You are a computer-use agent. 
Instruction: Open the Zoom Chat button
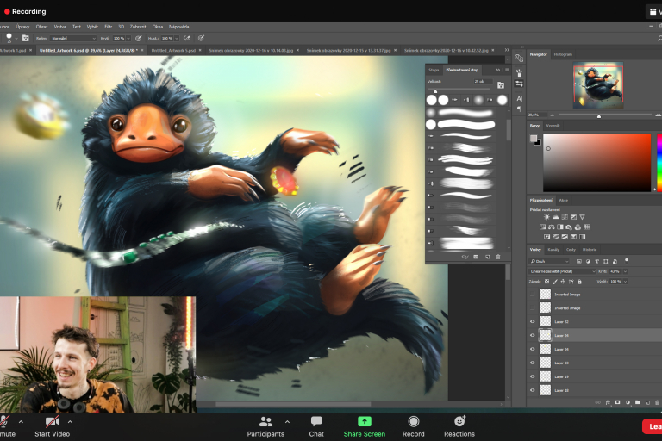pyautogui.click(x=316, y=421)
